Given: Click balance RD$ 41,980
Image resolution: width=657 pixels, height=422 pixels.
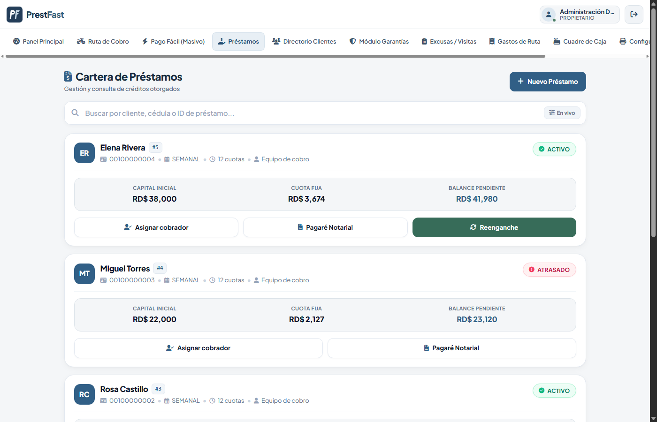Looking at the screenshot, I should 477,199.
